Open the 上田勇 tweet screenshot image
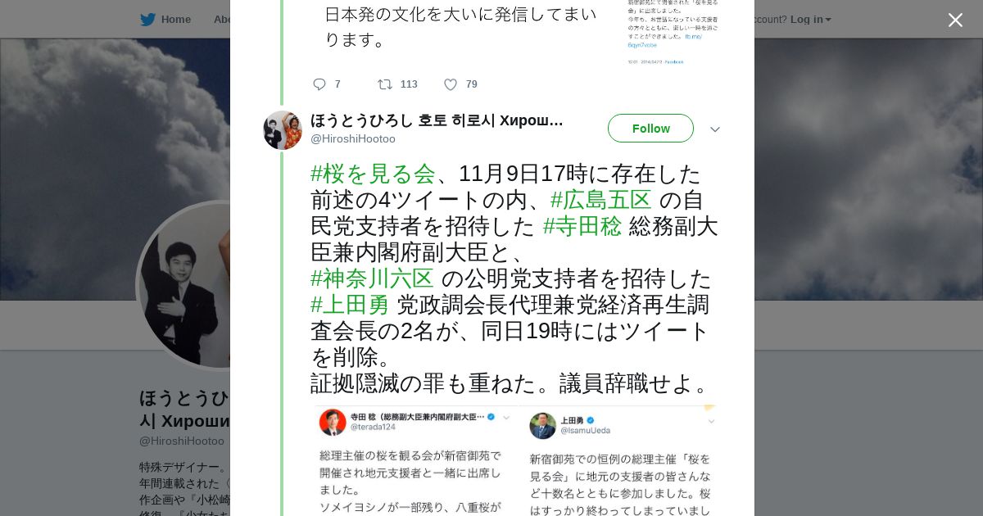Image resolution: width=983 pixels, height=516 pixels. point(621,460)
